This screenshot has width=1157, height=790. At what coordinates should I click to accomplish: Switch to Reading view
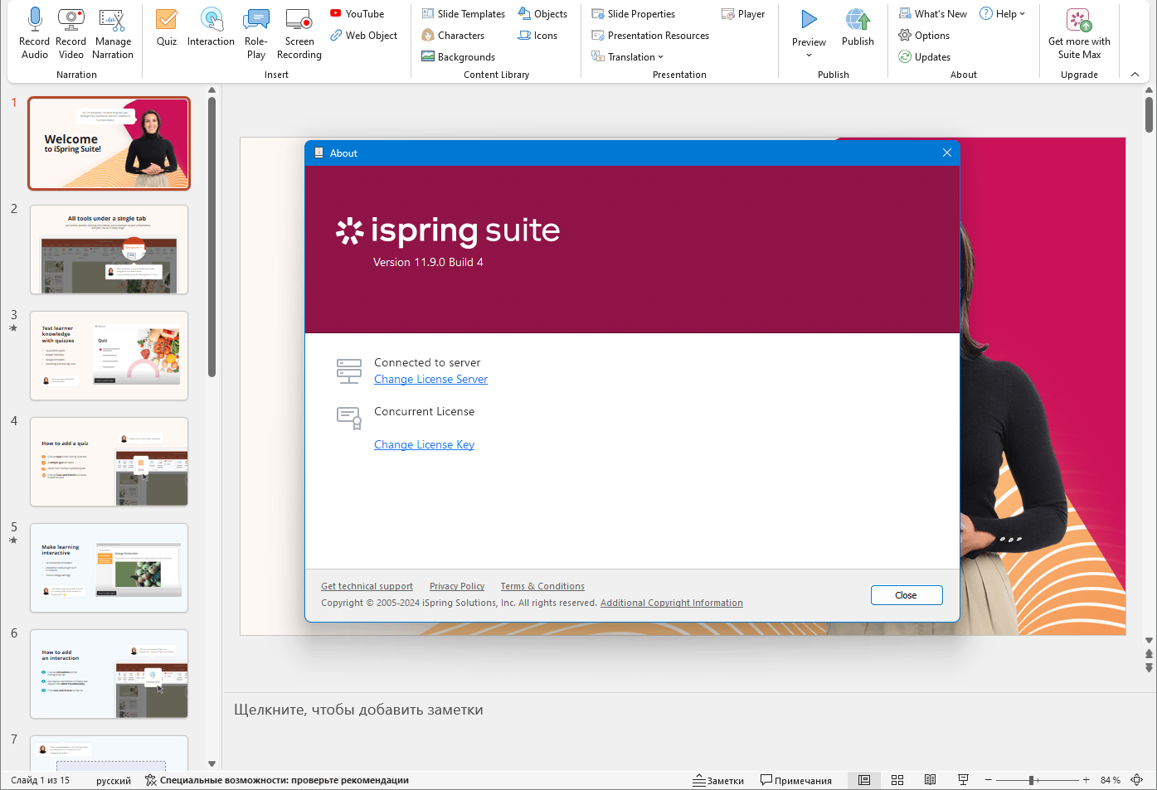(x=931, y=780)
